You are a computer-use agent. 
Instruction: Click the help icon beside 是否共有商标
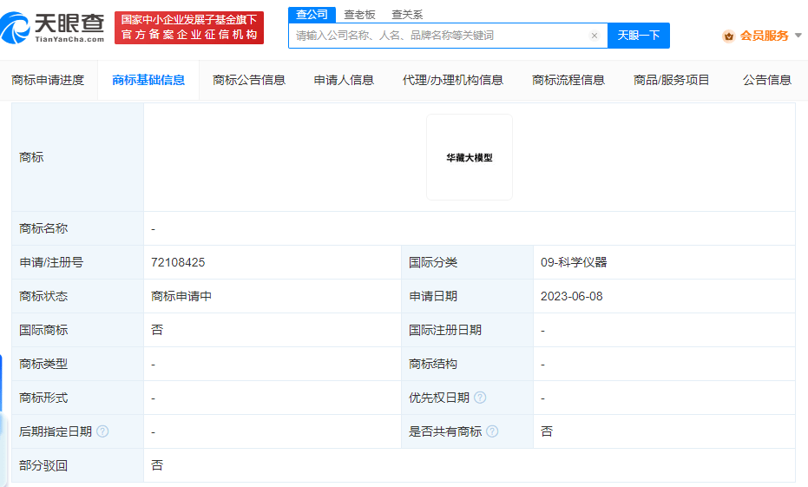pos(492,431)
